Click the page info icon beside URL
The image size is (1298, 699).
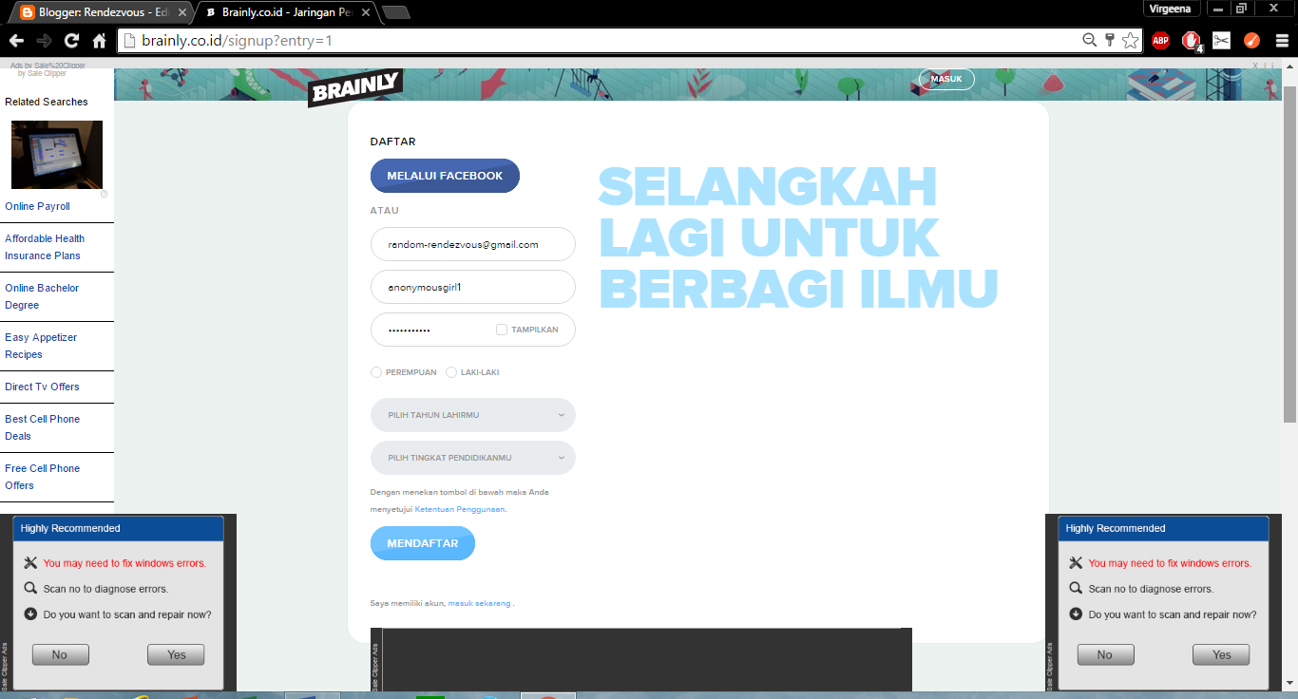(131, 41)
